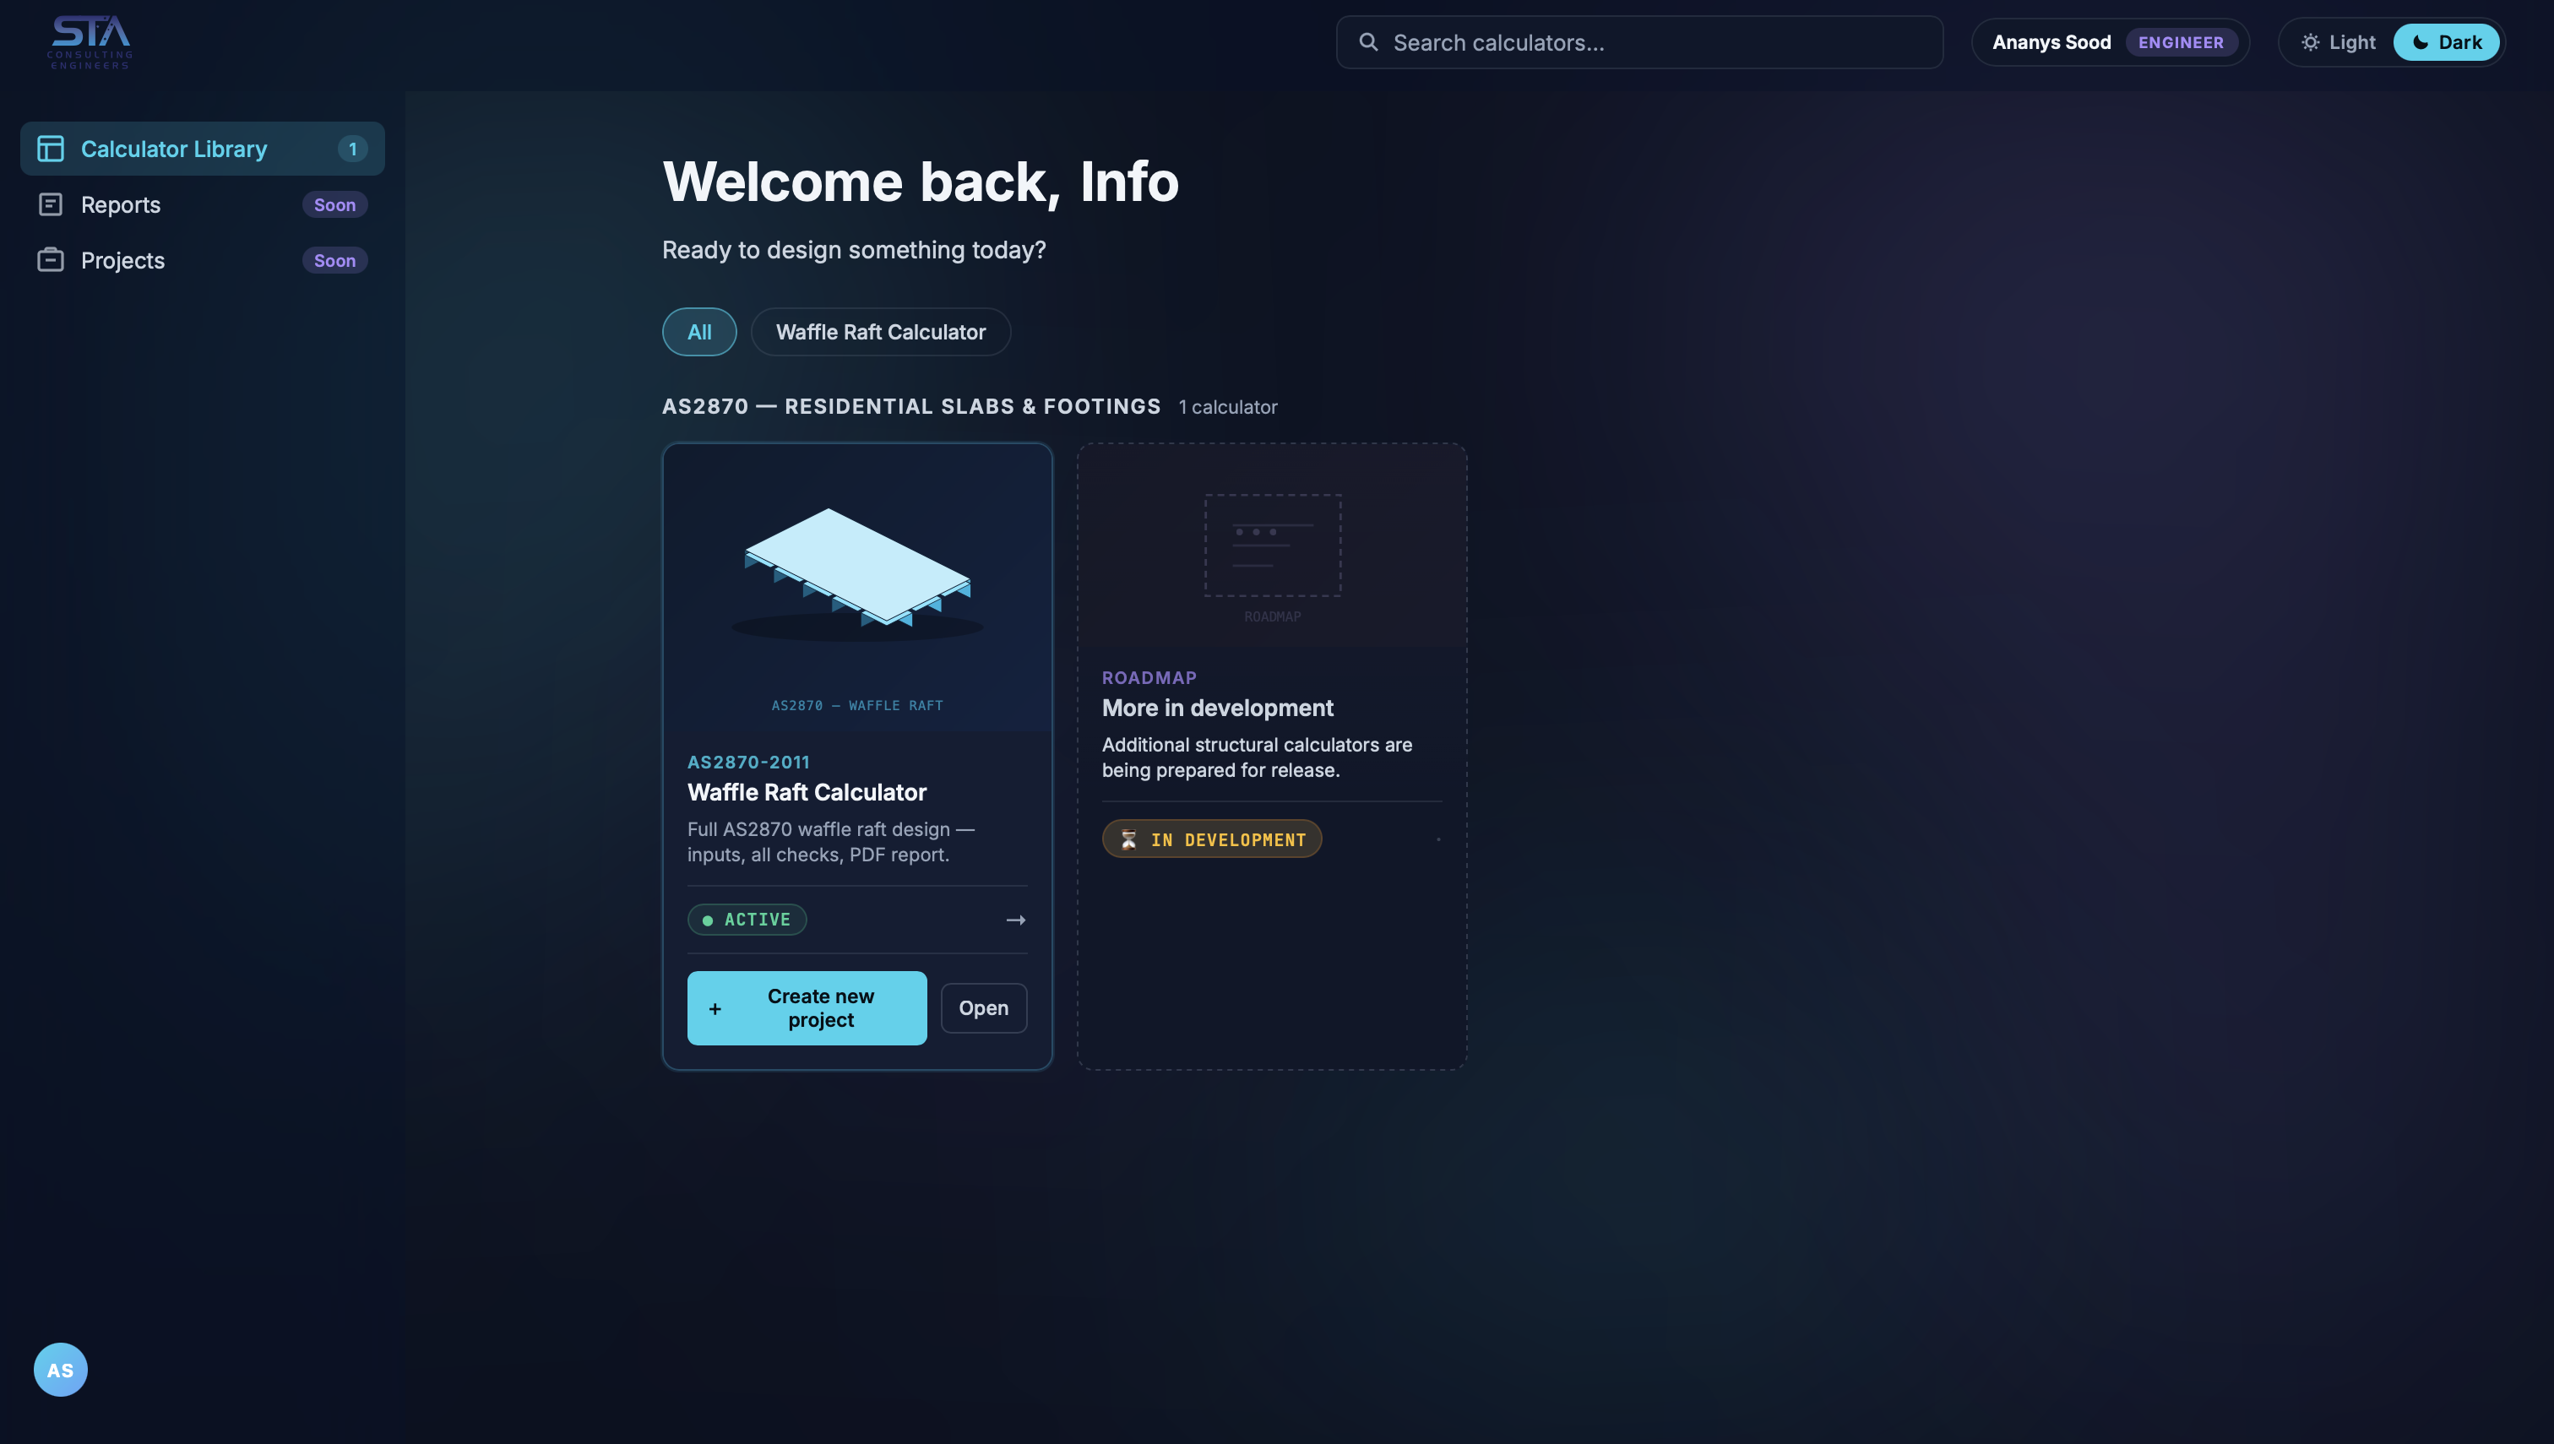
Task: Click the plus icon on Create new project
Action: pyautogui.click(x=715, y=1008)
